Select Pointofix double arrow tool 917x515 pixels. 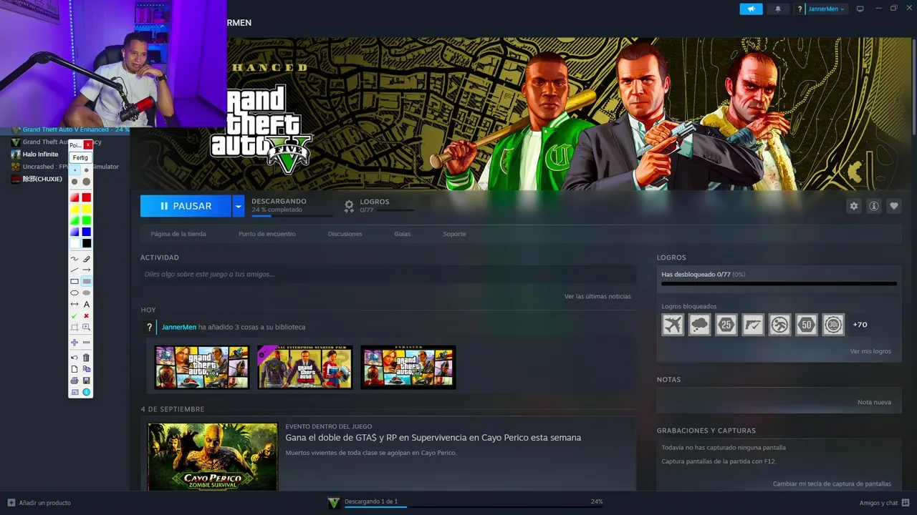click(75, 304)
